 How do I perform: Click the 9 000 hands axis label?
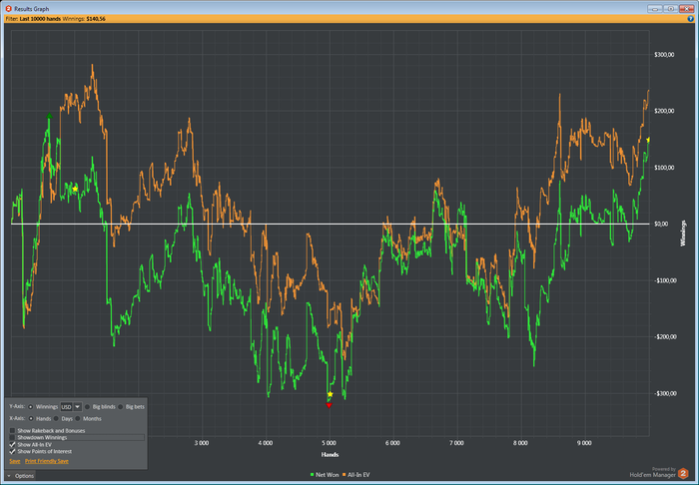(x=584, y=443)
